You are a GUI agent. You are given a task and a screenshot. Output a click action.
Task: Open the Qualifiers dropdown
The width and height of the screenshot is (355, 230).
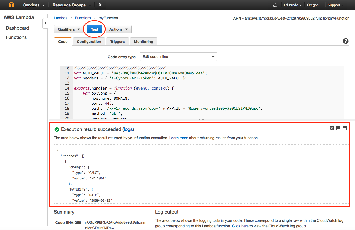click(69, 29)
